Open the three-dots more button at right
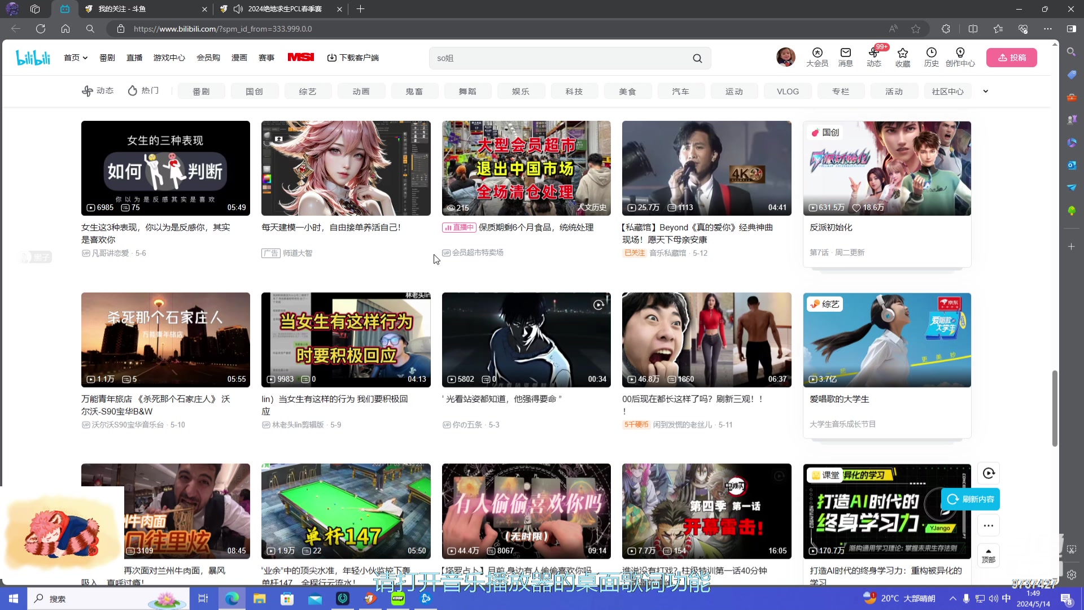The width and height of the screenshot is (1084, 610). [x=989, y=526]
